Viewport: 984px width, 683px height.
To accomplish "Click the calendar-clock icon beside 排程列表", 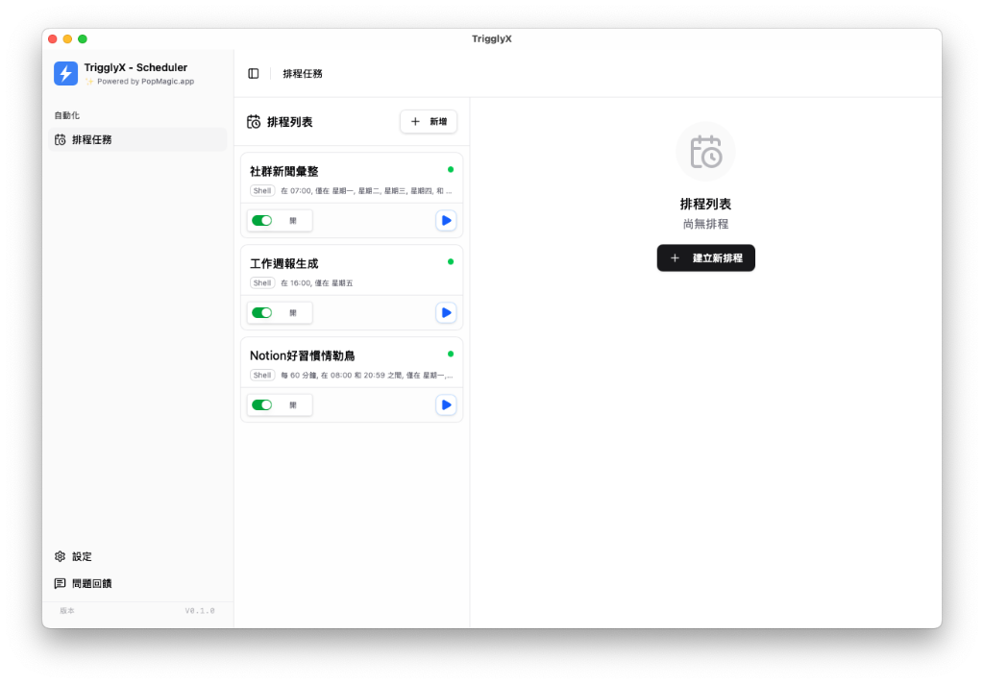I will tap(253, 121).
